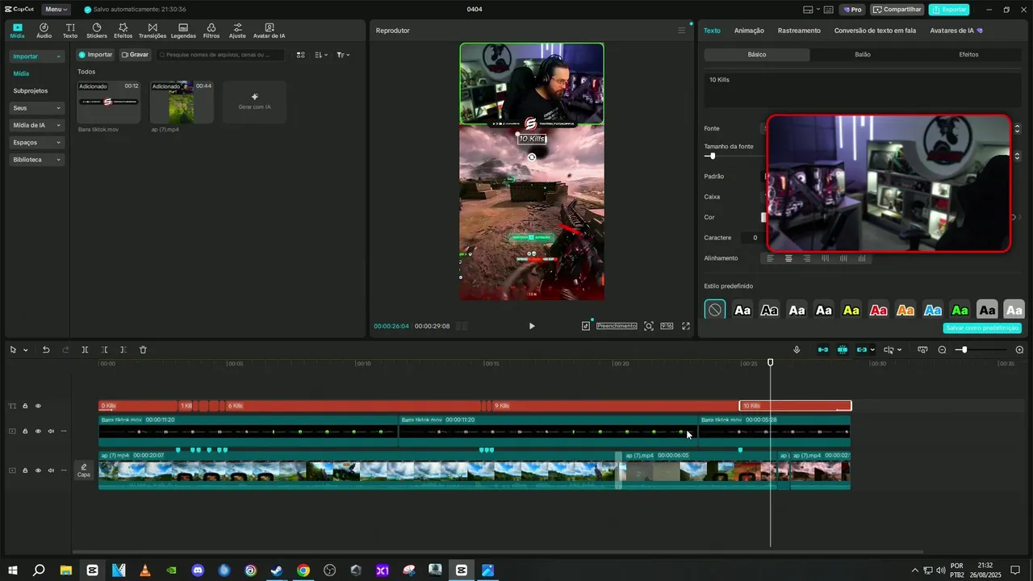The height and width of the screenshot is (581, 1033).
Task: Switch media list to grid view
Action: click(301, 55)
